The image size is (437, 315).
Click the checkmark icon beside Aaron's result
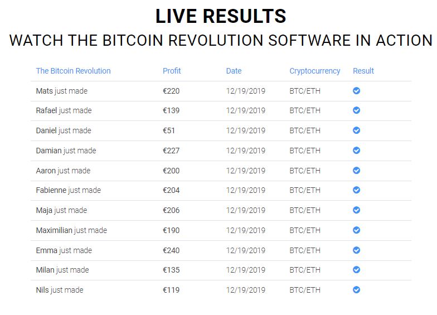(x=356, y=171)
